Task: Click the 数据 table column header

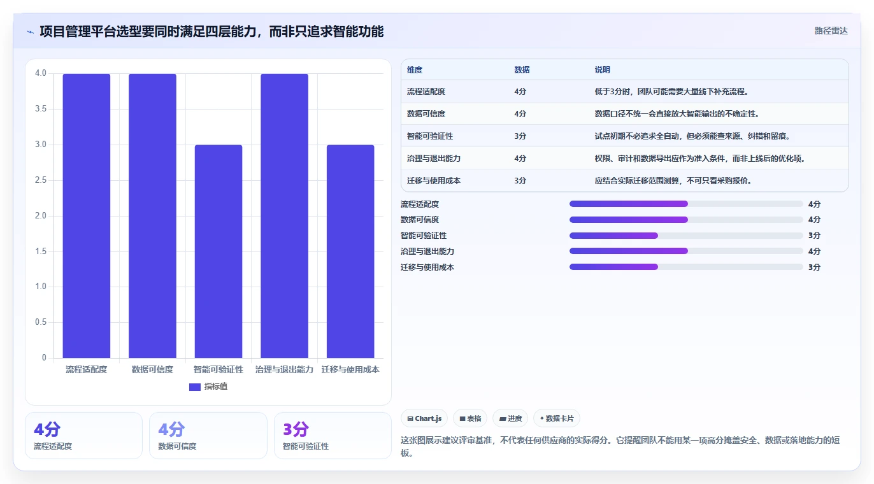Action: pyautogui.click(x=522, y=70)
